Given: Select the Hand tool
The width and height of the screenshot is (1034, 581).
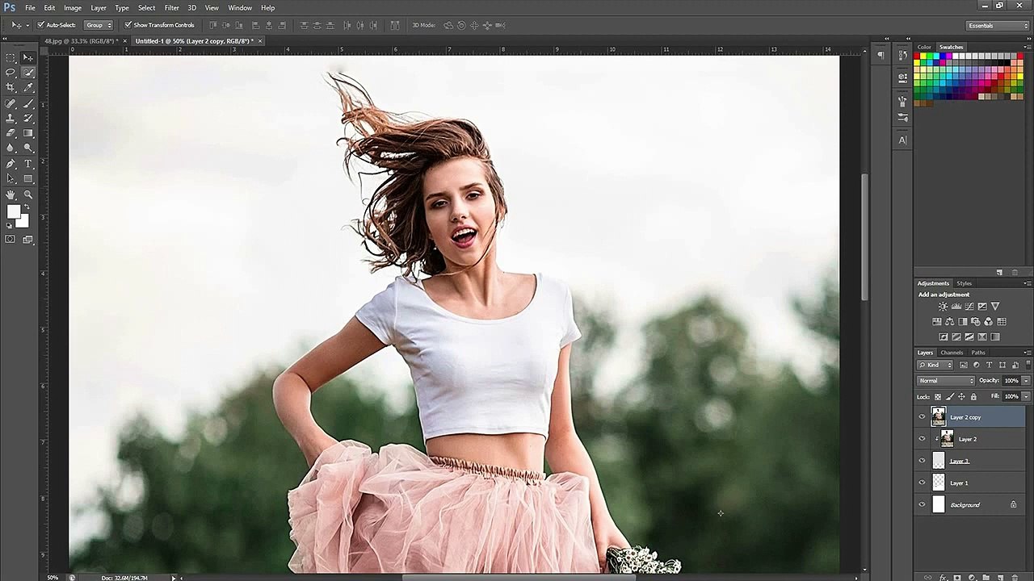Looking at the screenshot, I should (x=11, y=194).
